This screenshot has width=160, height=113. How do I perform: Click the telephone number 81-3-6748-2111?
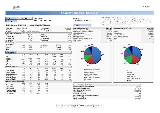22,28
